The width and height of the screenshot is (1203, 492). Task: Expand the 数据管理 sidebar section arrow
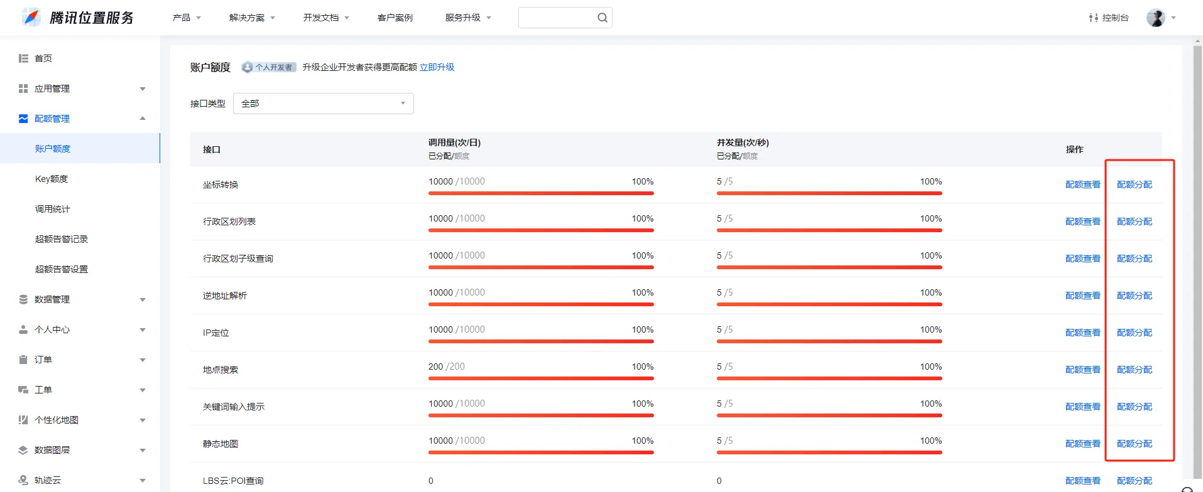click(x=143, y=300)
